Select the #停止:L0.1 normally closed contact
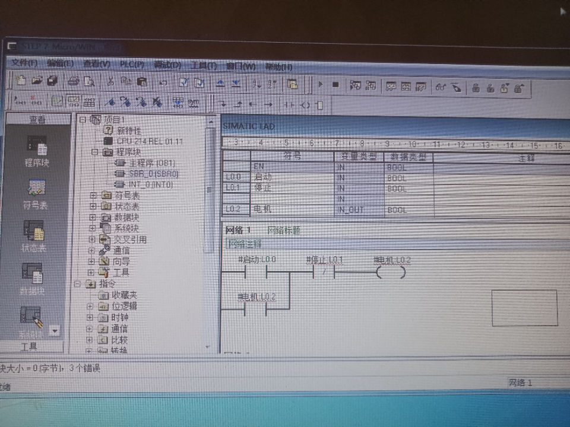This screenshot has height=427, width=570. click(324, 272)
